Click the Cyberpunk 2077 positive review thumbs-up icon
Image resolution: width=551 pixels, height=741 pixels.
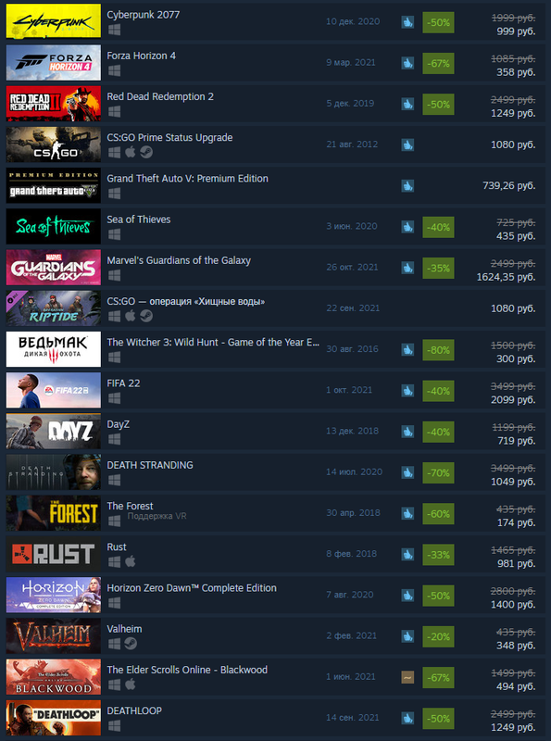tap(407, 21)
